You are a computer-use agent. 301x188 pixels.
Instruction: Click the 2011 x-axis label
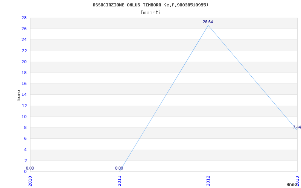point(119,180)
